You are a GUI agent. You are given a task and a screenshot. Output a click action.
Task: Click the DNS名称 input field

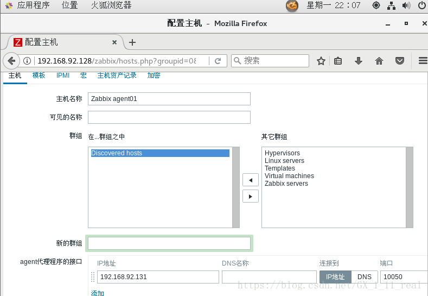tap(269, 277)
